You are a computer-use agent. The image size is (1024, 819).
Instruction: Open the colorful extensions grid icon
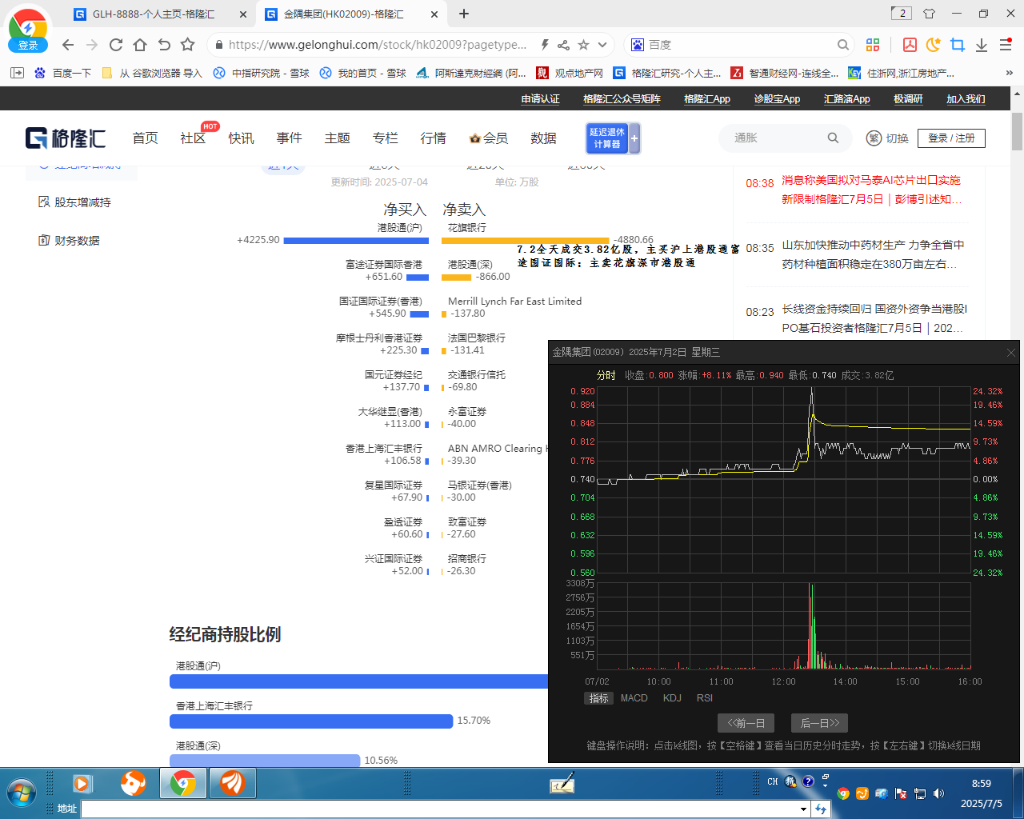pyautogui.click(x=873, y=45)
